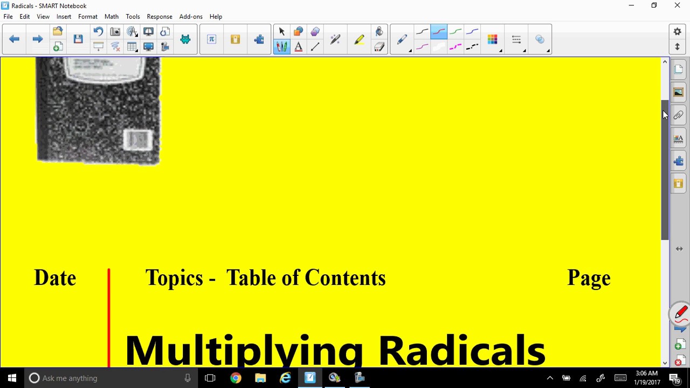Click the vertical scrollbar thumb

(665, 170)
